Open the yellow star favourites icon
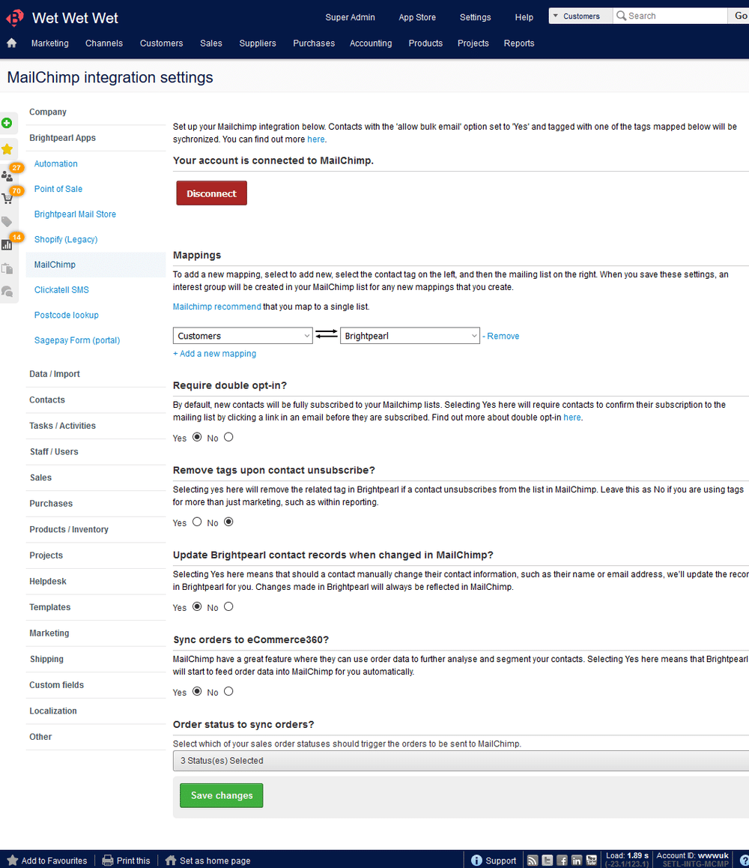This screenshot has width=749, height=868. (7, 149)
